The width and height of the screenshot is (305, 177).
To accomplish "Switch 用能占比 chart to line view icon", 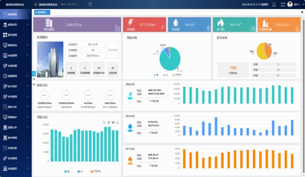I will pos(104,123).
